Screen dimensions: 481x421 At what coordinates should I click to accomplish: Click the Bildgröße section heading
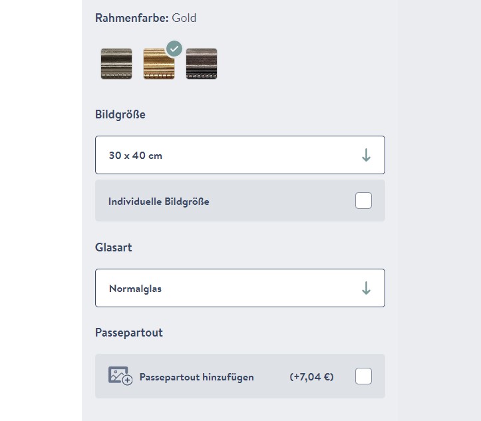120,114
